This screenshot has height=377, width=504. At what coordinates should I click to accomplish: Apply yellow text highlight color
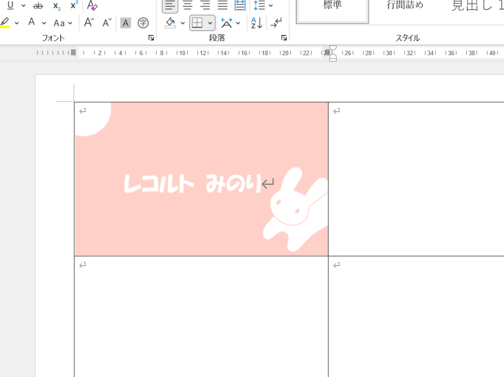click(x=5, y=23)
